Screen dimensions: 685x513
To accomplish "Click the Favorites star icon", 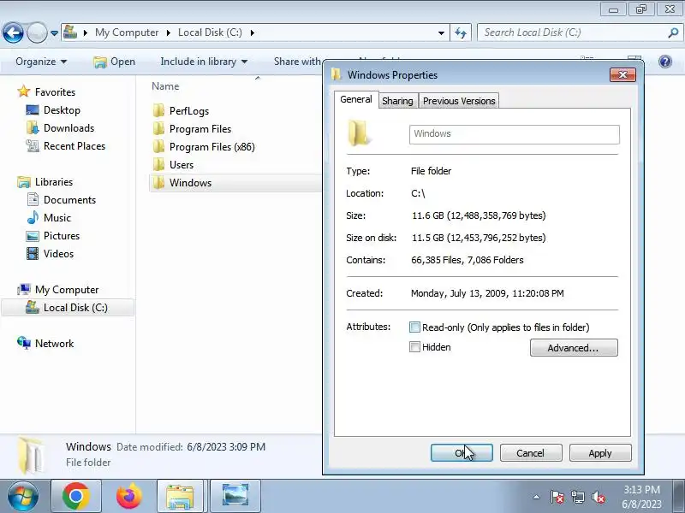I will 24,91.
